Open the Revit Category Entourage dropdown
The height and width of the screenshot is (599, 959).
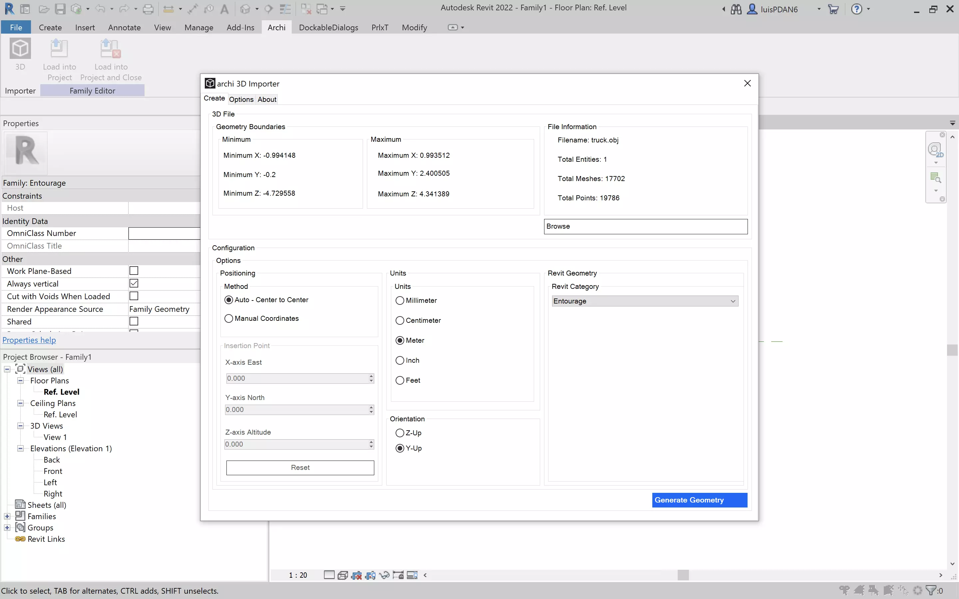pos(732,301)
